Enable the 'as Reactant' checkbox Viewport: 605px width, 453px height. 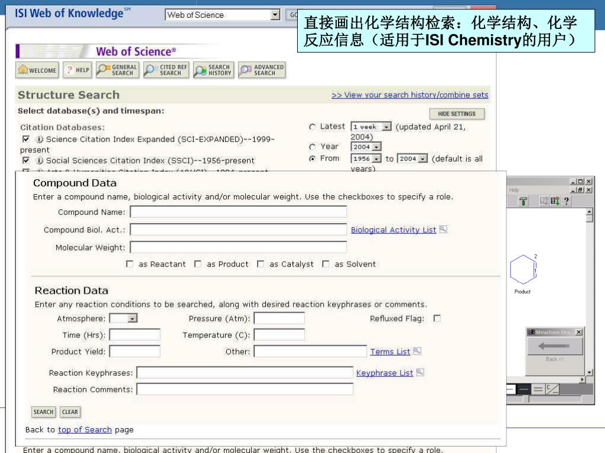point(130,264)
